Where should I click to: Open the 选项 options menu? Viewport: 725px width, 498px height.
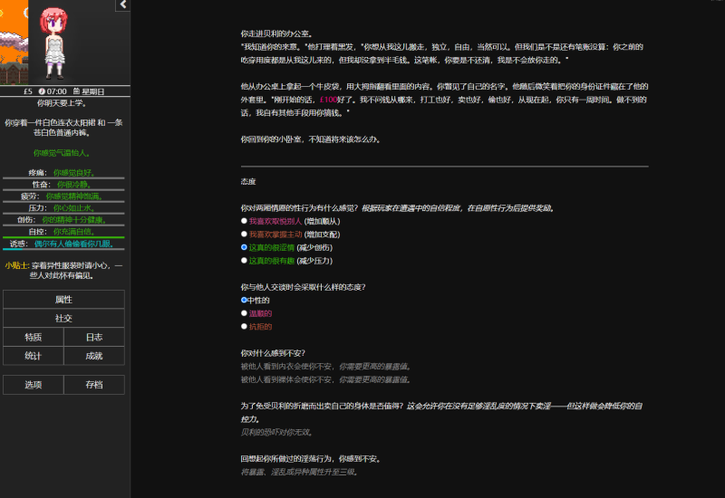point(34,385)
